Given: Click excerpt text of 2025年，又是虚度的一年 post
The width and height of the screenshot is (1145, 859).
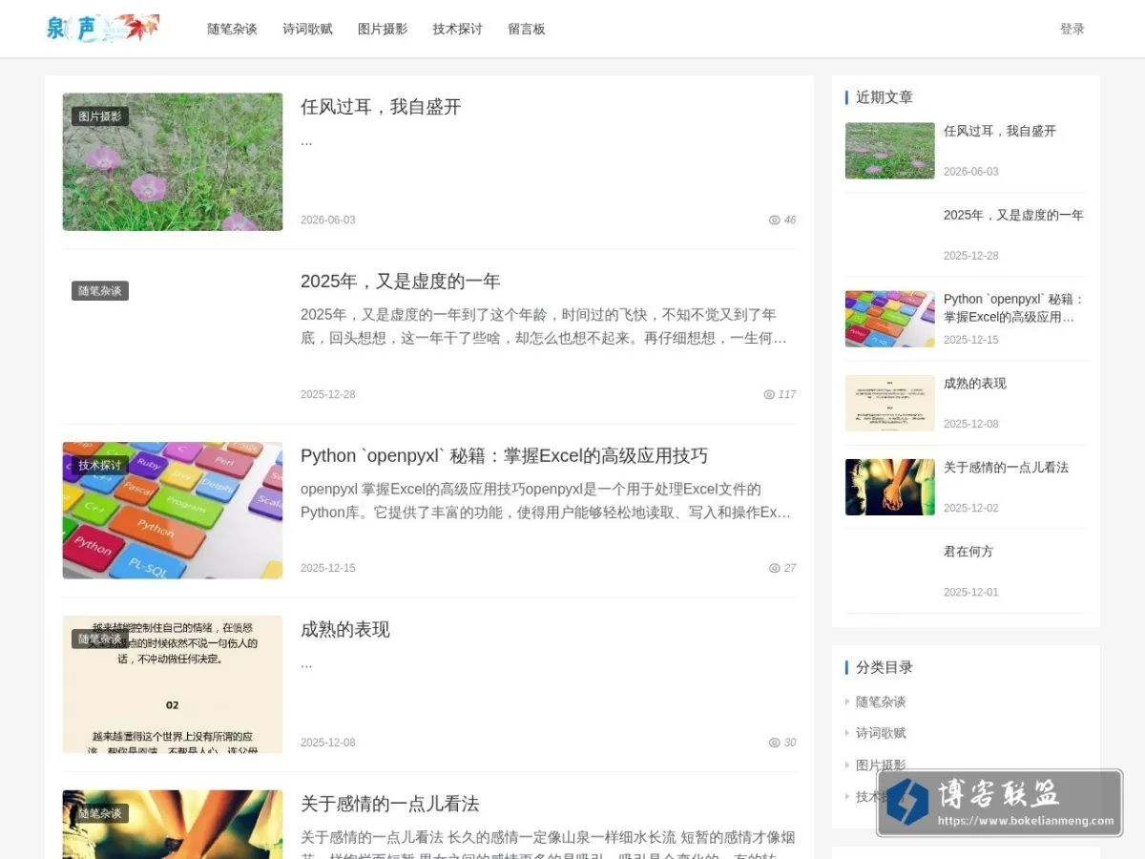Looking at the screenshot, I should click(x=545, y=326).
